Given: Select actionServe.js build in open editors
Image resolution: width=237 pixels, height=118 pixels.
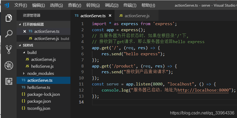Looking at the screenshot, I should [x=43, y=39].
